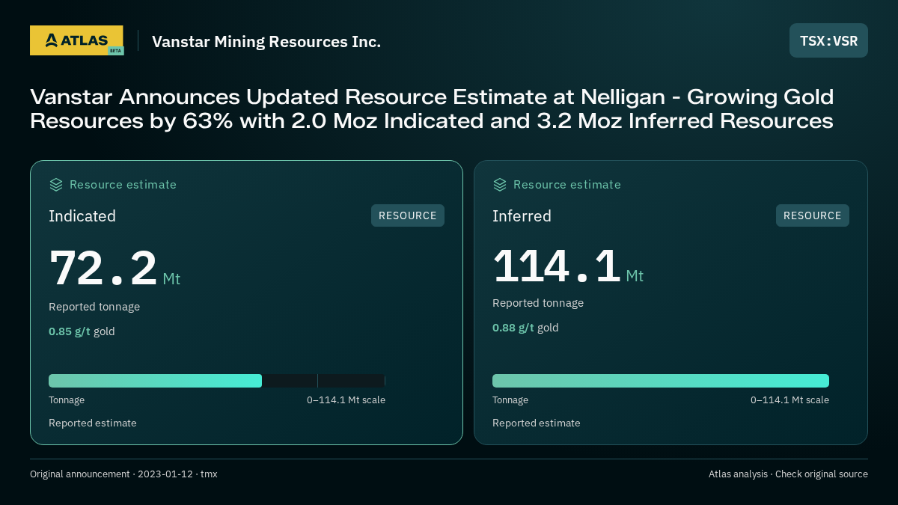This screenshot has height=505, width=898.
Task: Click Vanstar Mining Resources Inc. company name
Action: [266, 41]
